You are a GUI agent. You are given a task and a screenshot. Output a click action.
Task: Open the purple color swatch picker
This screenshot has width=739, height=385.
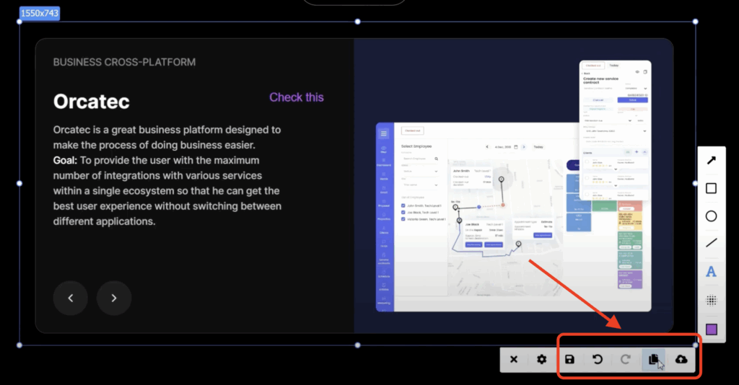coord(711,329)
